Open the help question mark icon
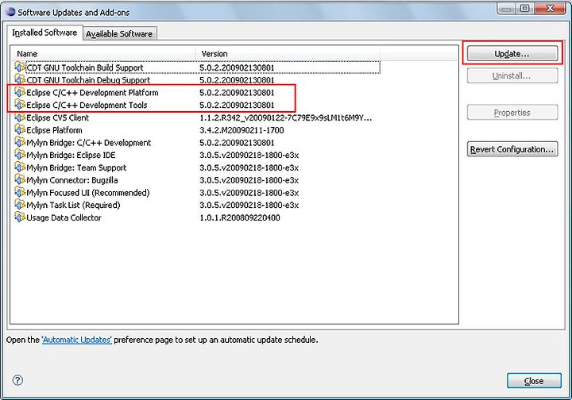The height and width of the screenshot is (400, 572). [17, 380]
